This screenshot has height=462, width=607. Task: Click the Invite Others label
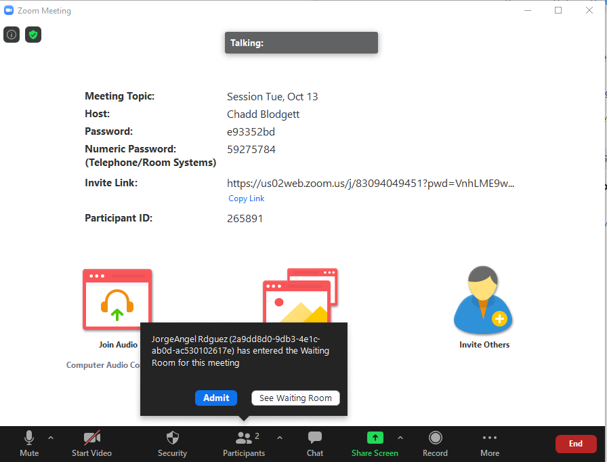click(x=484, y=344)
